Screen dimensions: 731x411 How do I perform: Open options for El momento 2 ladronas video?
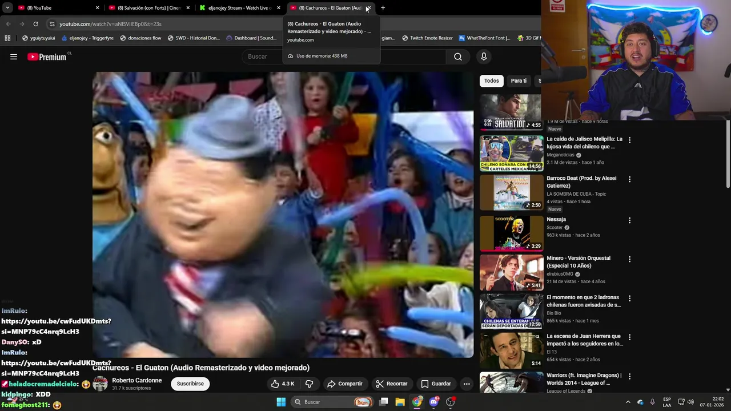click(x=629, y=299)
